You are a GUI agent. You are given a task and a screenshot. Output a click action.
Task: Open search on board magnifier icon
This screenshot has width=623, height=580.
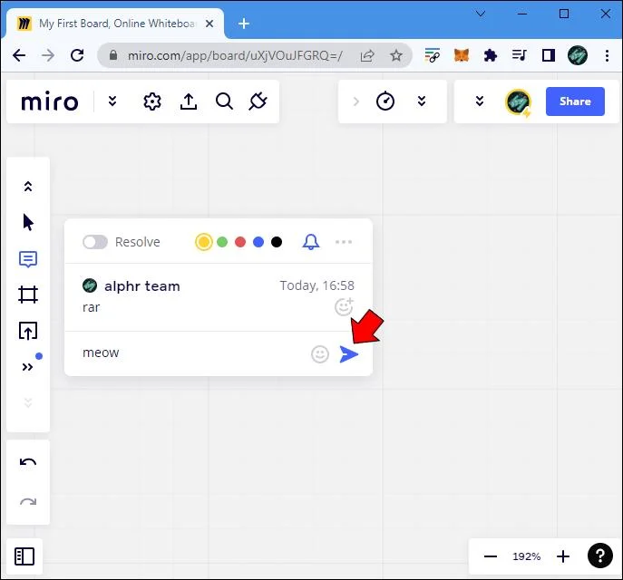[224, 101]
